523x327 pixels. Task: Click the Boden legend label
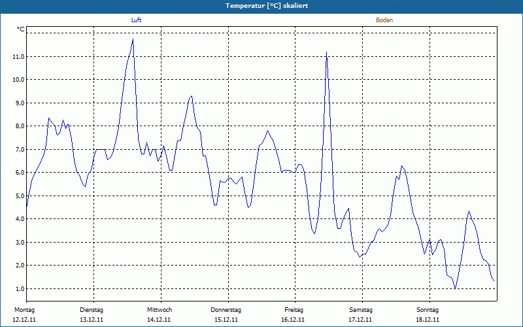[x=384, y=20]
